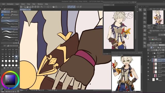Open the Filter menu

34,4
